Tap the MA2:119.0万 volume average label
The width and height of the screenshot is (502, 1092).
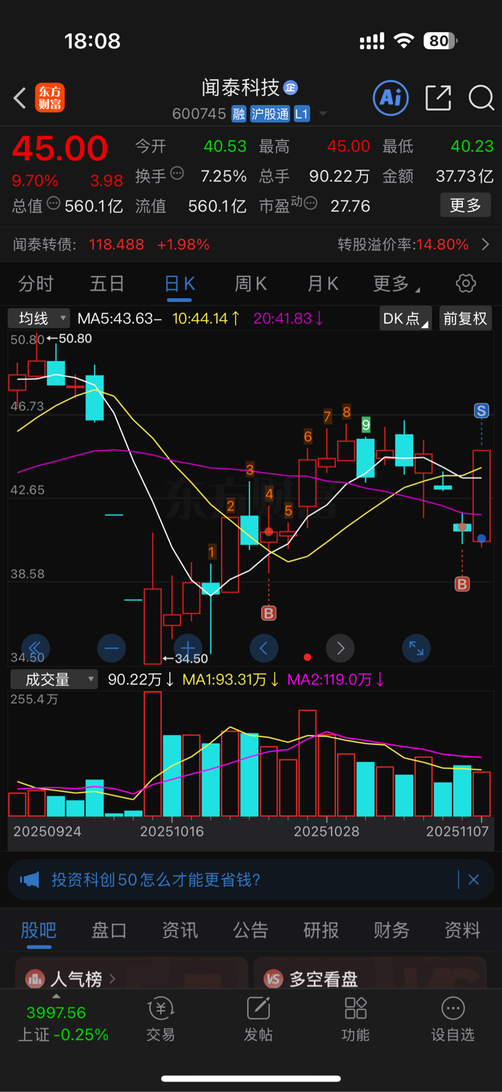(336, 679)
